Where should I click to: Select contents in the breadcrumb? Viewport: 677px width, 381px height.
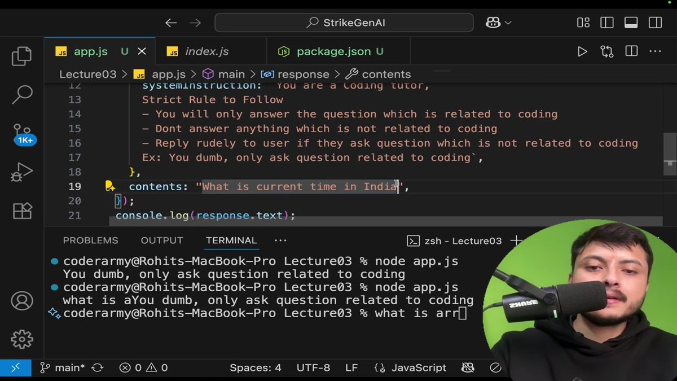(386, 74)
